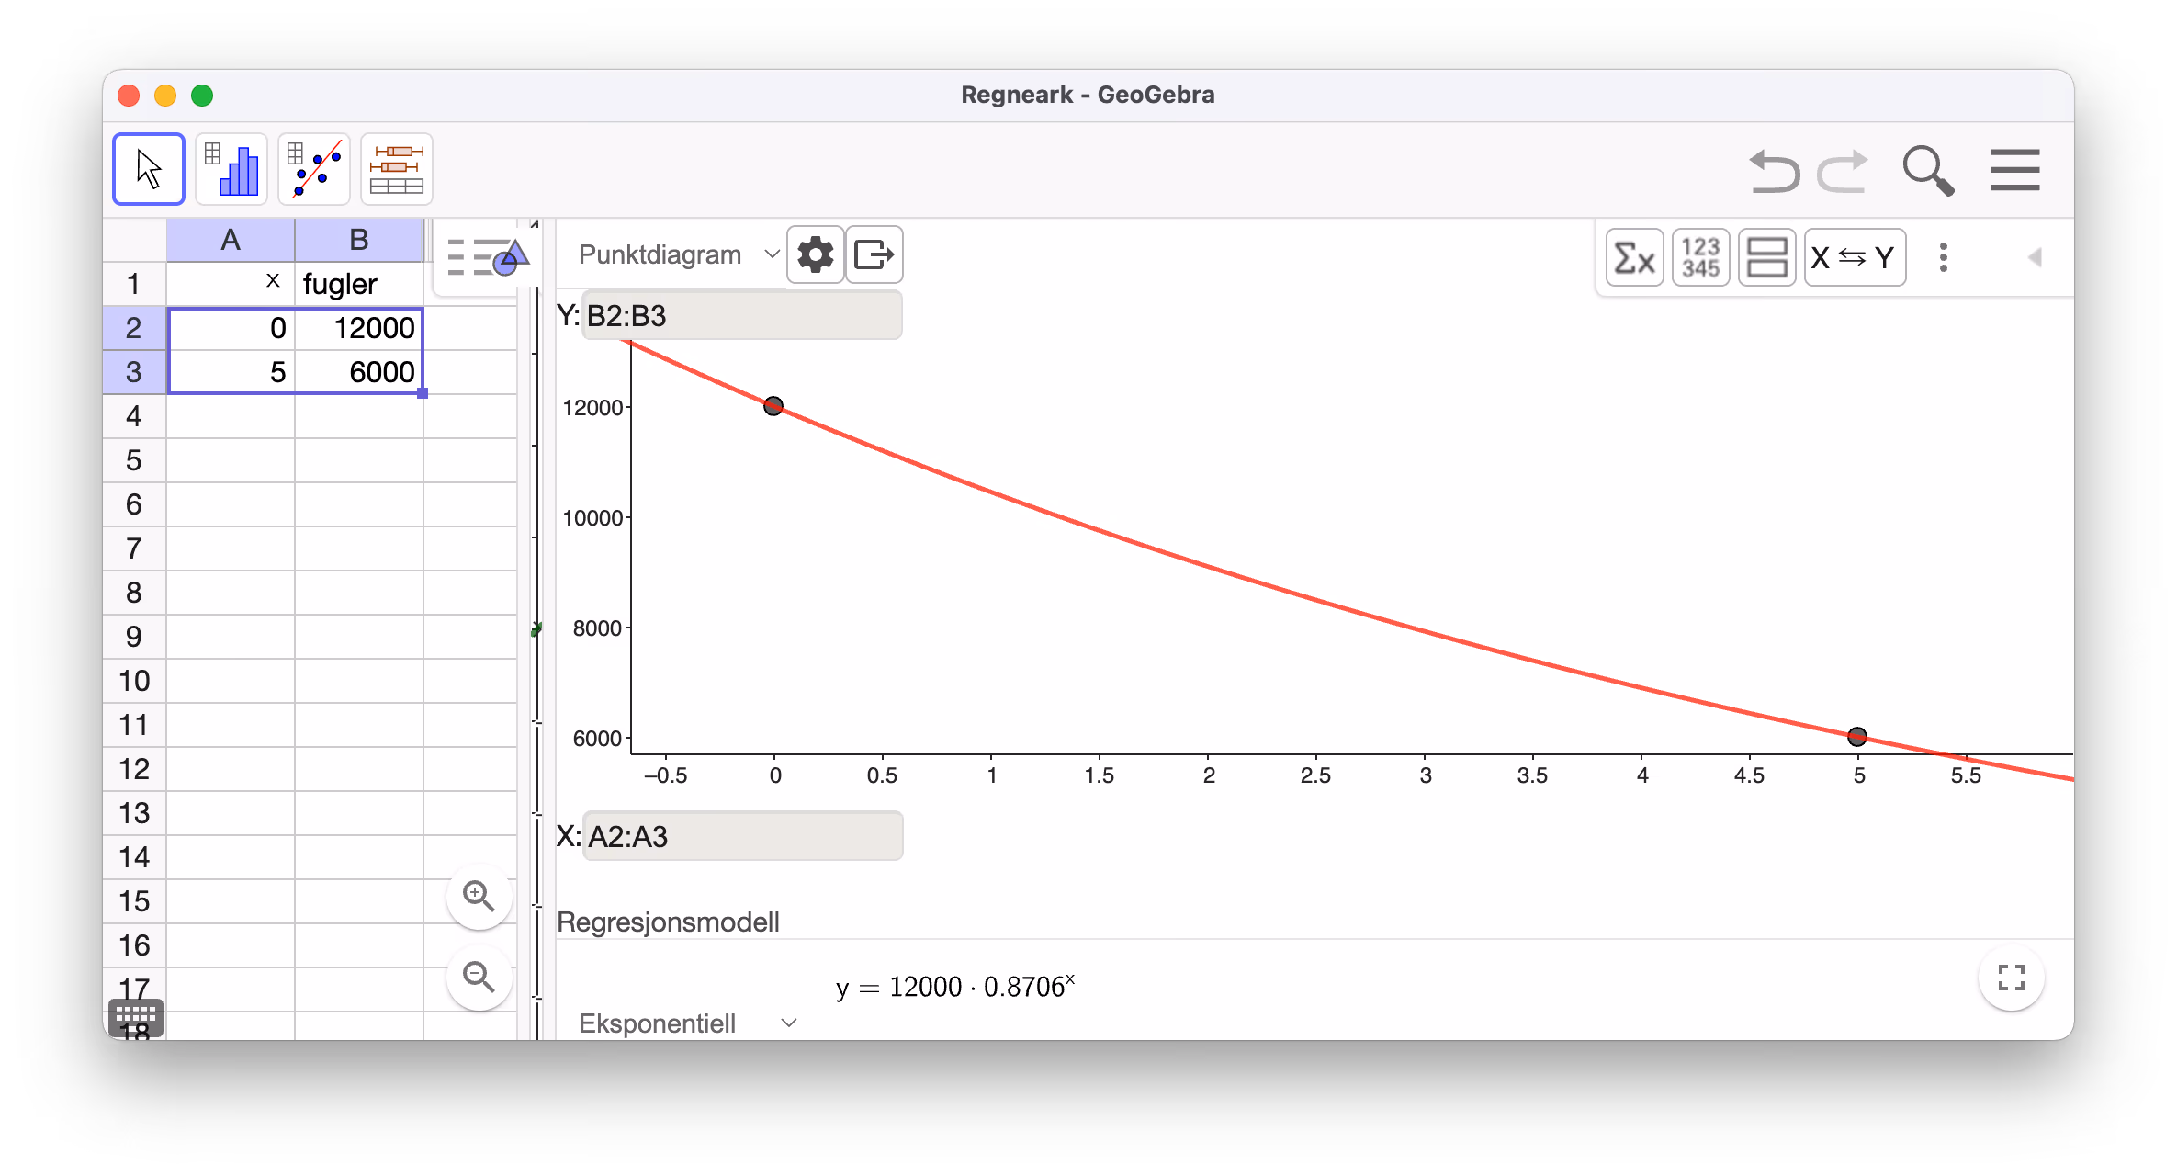The width and height of the screenshot is (2177, 1176).
Task: Swap the X and Y columns
Action: tap(1854, 257)
